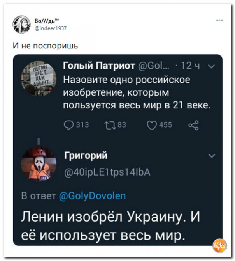This screenshot has height=261, width=235.
Task: Click the text "И не поспоришь"
Action: (46, 46)
